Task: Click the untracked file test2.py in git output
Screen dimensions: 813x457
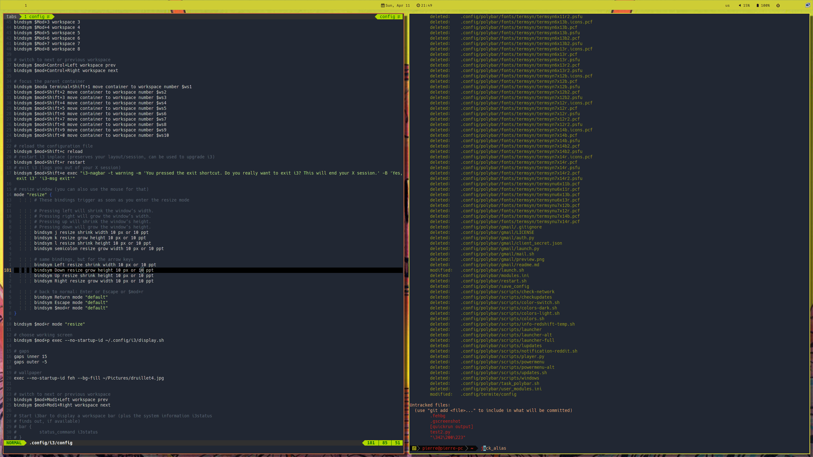Action: click(440, 432)
